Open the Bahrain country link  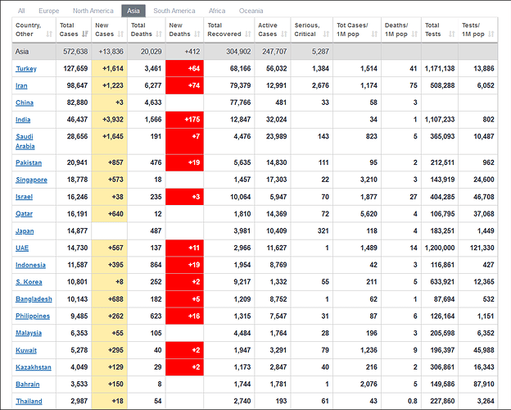click(28, 384)
